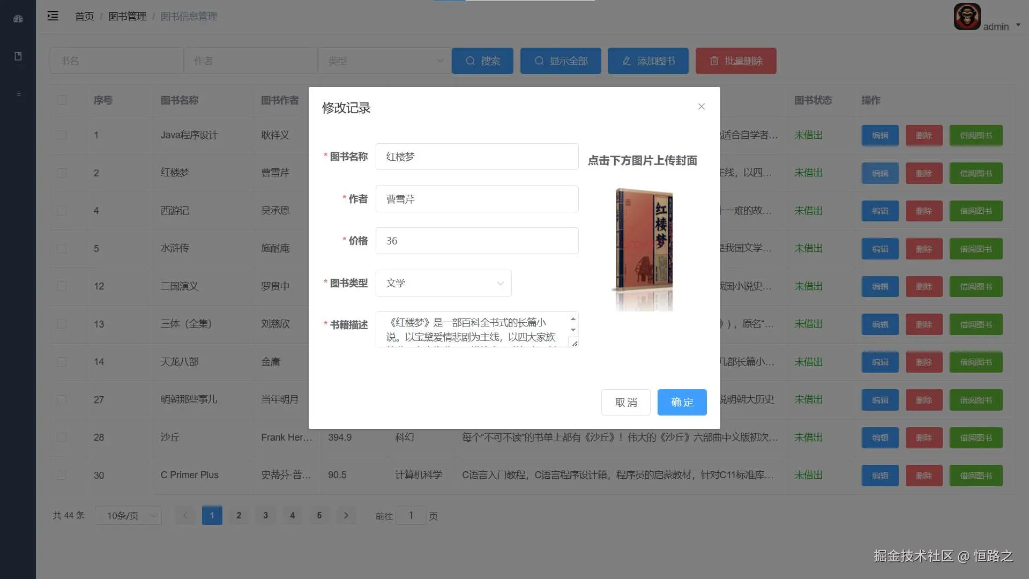Image resolution: width=1029 pixels, height=579 pixels.
Task: Select the checkbox for 沙丘 row
Action: click(62, 437)
